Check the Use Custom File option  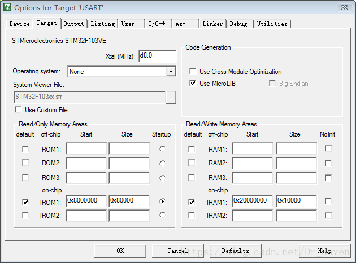point(19,110)
